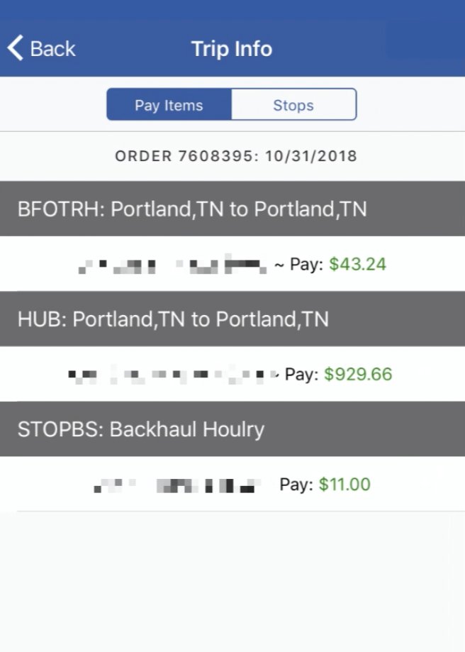Screen dimensions: 465x652
Task: Select the STOPBS Backhaul Houlry header
Action: 232,429
